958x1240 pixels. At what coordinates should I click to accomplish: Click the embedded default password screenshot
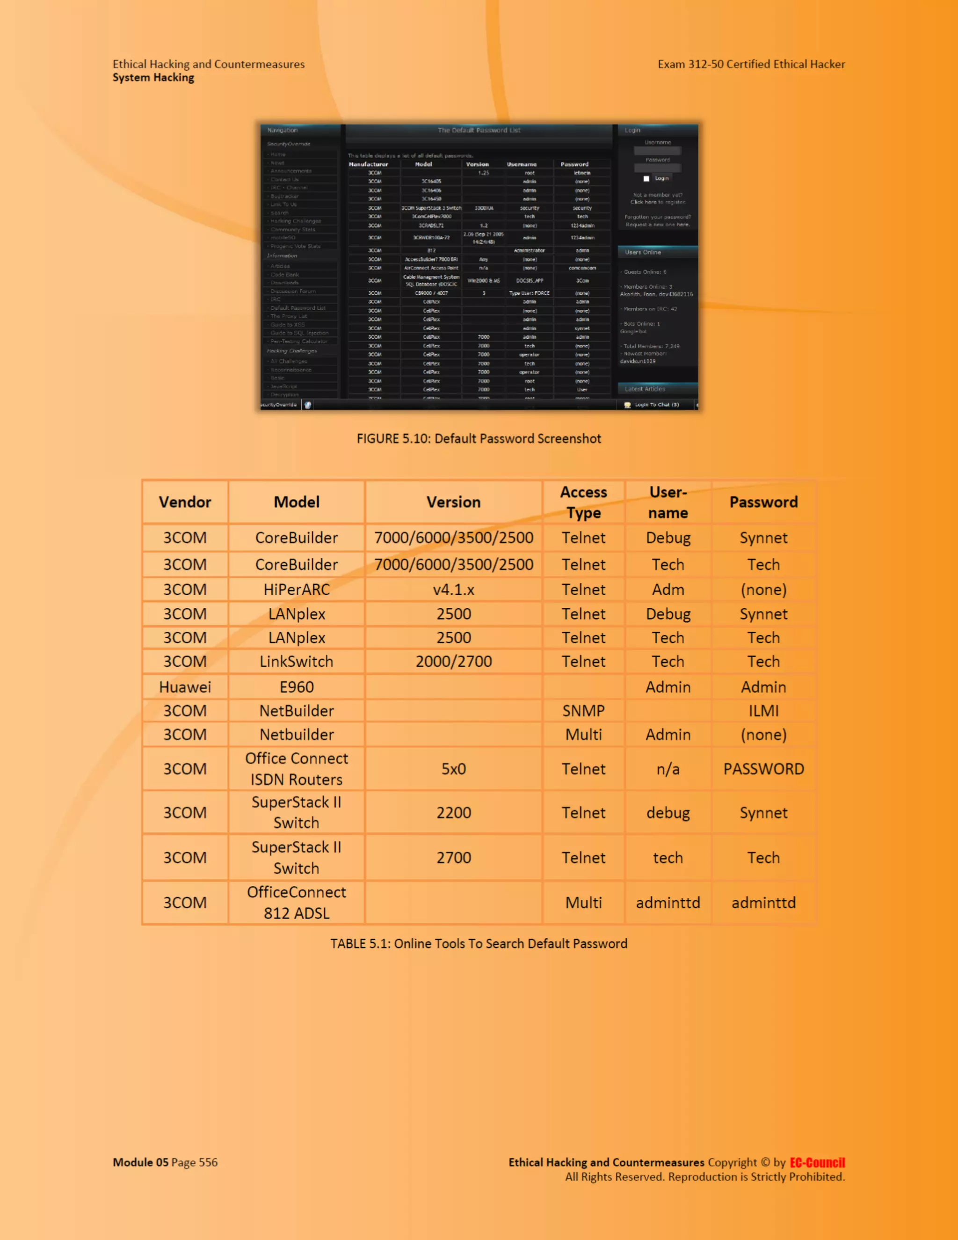coord(479,267)
